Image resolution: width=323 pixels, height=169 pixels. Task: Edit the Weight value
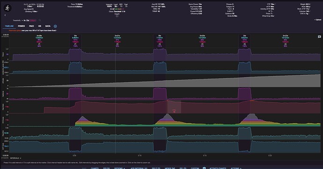[305, 4]
